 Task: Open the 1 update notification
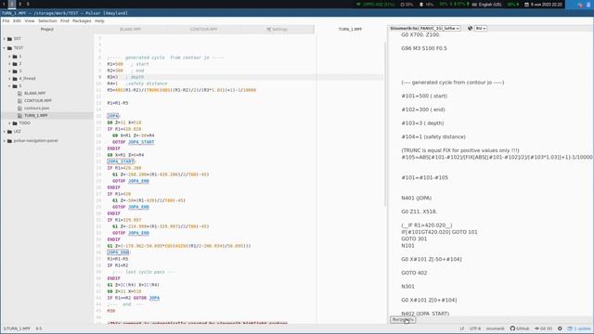(x=579, y=328)
